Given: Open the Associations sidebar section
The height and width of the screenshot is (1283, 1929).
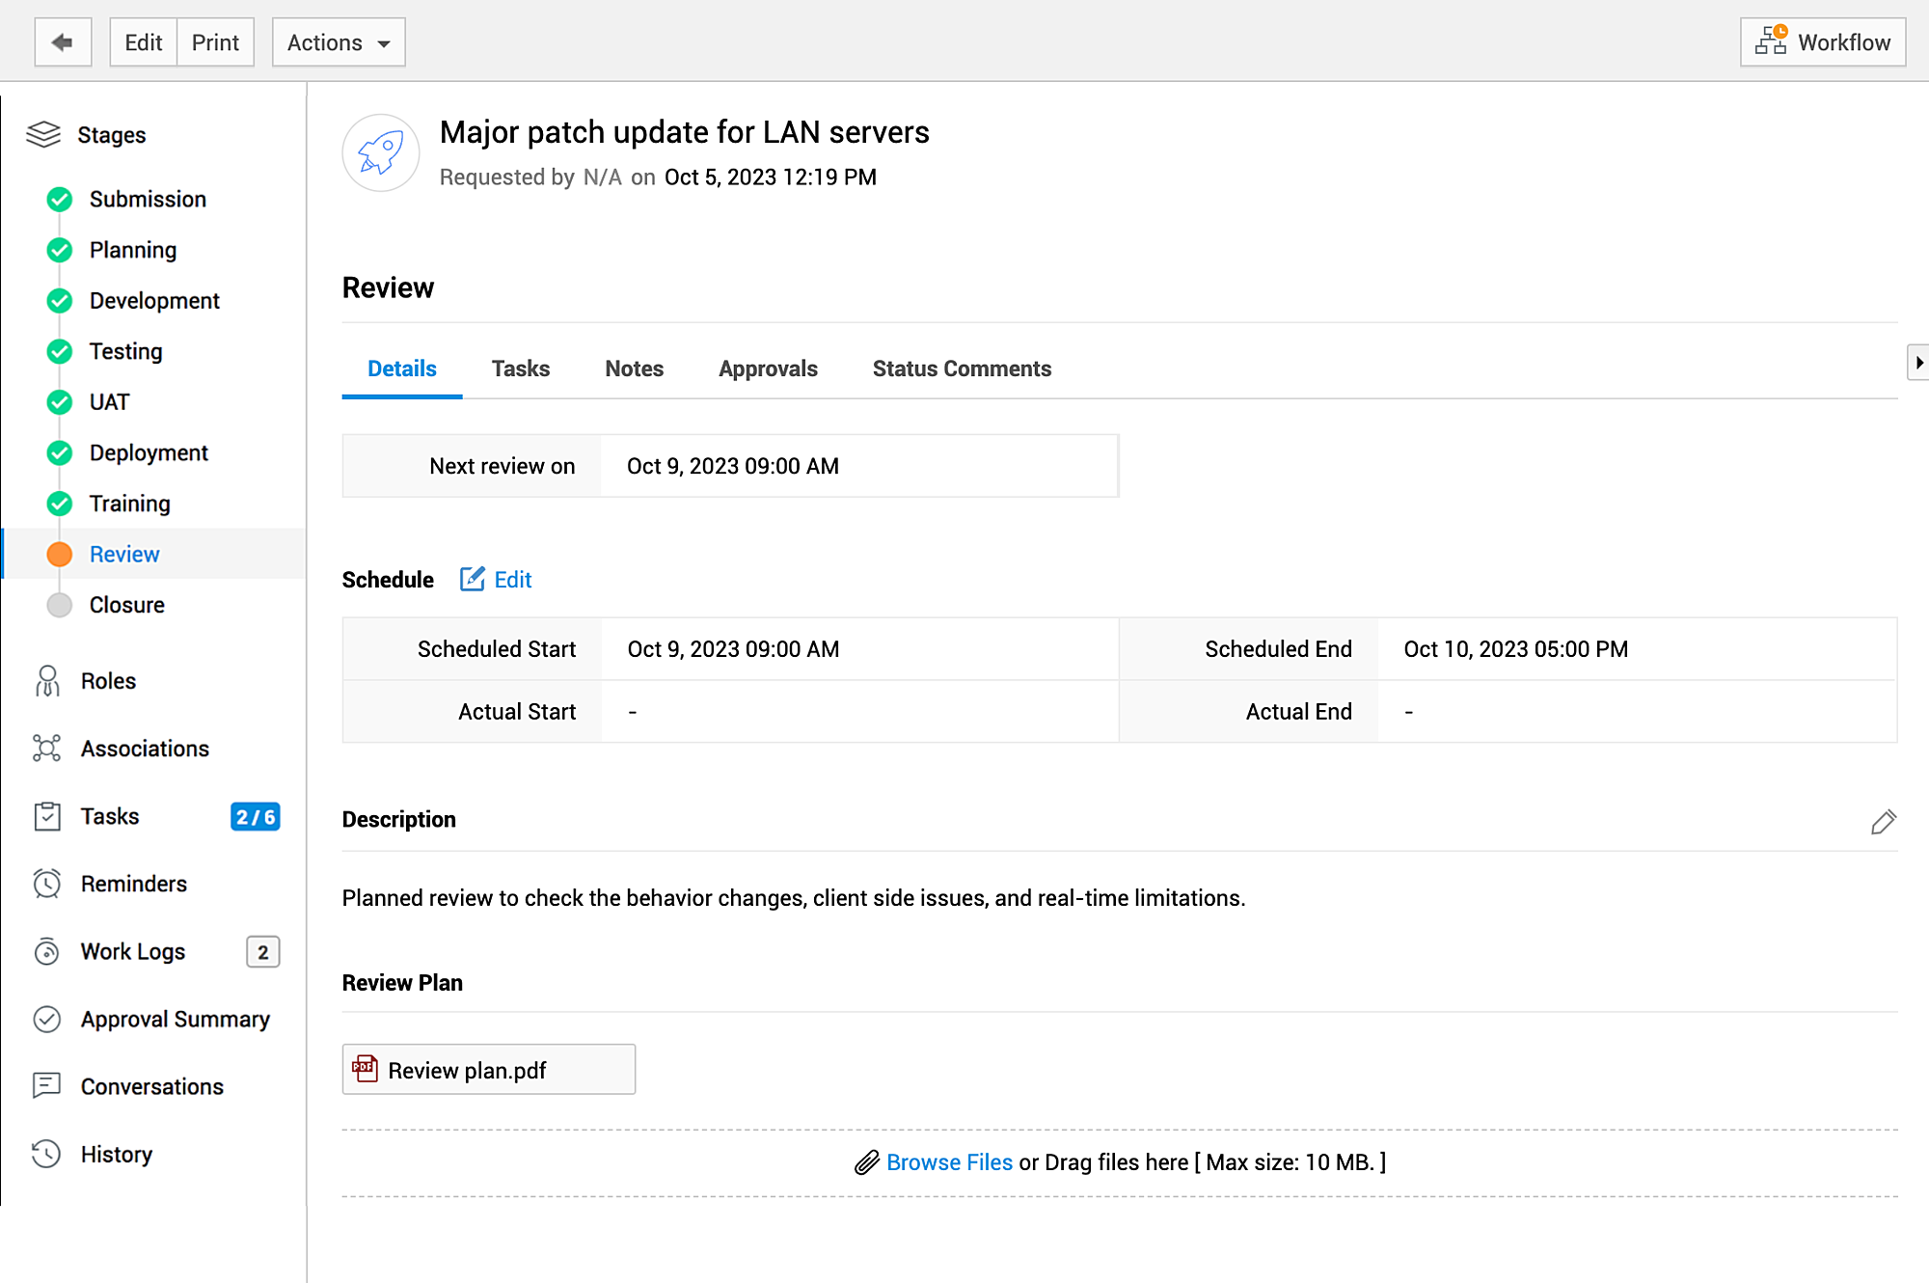Looking at the screenshot, I should (x=145, y=749).
